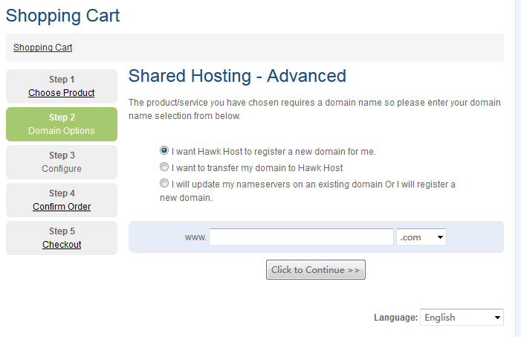The height and width of the screenshot is (337, 521).
Task: Expand the Language dropdown showing English
Action: tap(462, 318)
